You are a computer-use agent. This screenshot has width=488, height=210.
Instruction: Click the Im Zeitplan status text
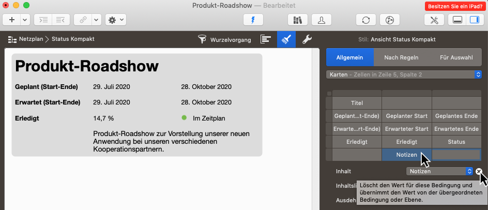tap(209, 118)
